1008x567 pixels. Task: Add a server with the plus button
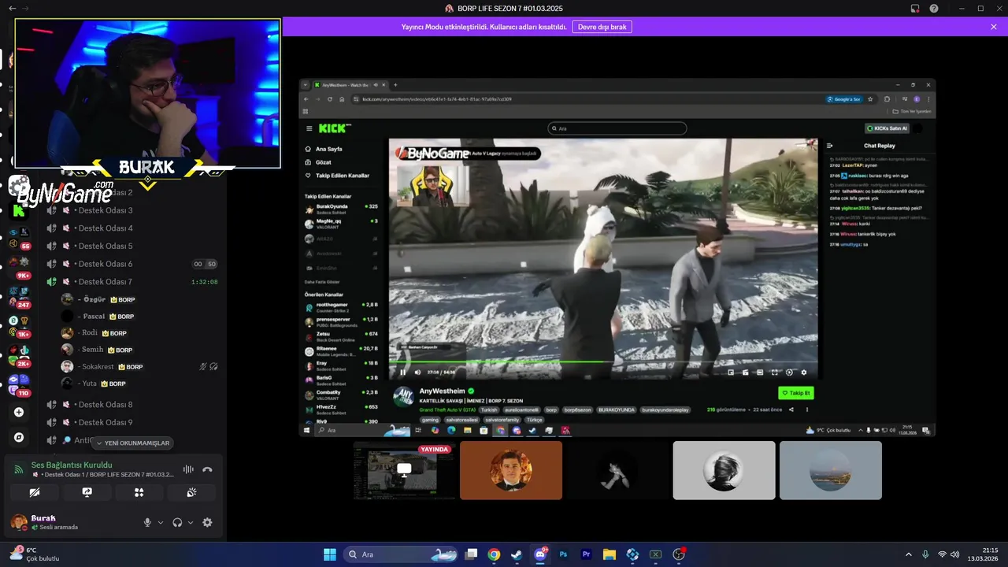19,412
